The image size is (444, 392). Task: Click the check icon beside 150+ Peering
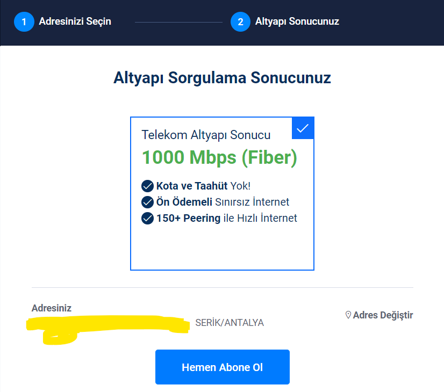[x=147, y=219]
